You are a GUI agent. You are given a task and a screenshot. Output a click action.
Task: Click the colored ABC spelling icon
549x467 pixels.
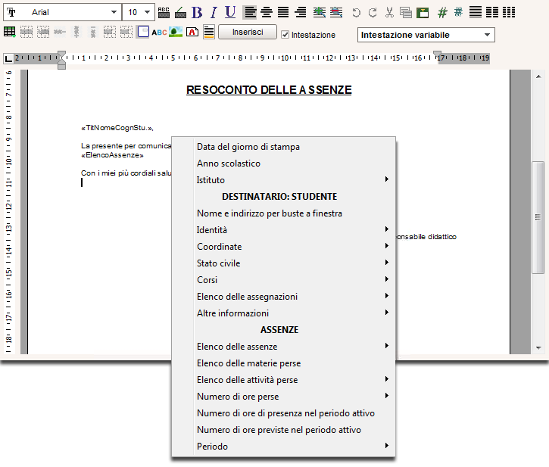coord(159,33)
